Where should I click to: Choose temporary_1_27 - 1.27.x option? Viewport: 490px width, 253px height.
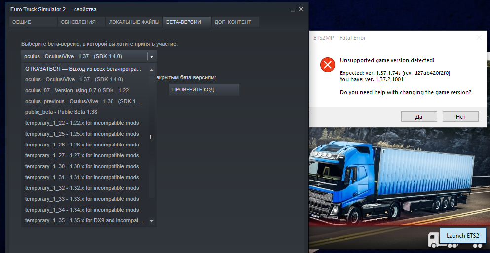tap(85, 155)
